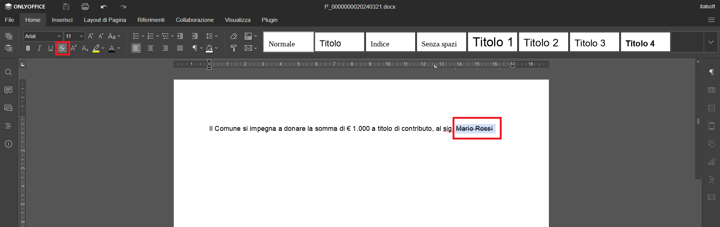The image size is (720, 227).
Task: Expand the styles gallery arrow
Action: [711, 42]
